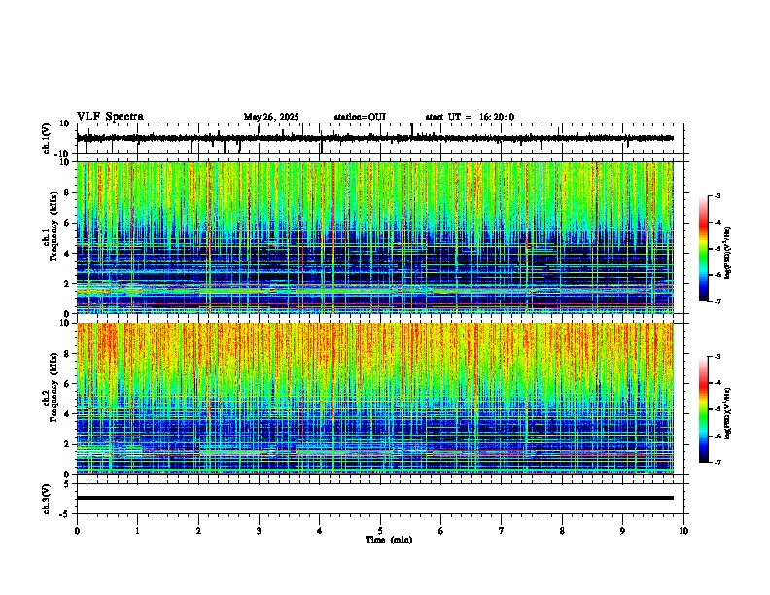Click the "4" kHz tick of ch.1 spectrogram
Screen dimensions: 770x595
(x=68, y=254)
